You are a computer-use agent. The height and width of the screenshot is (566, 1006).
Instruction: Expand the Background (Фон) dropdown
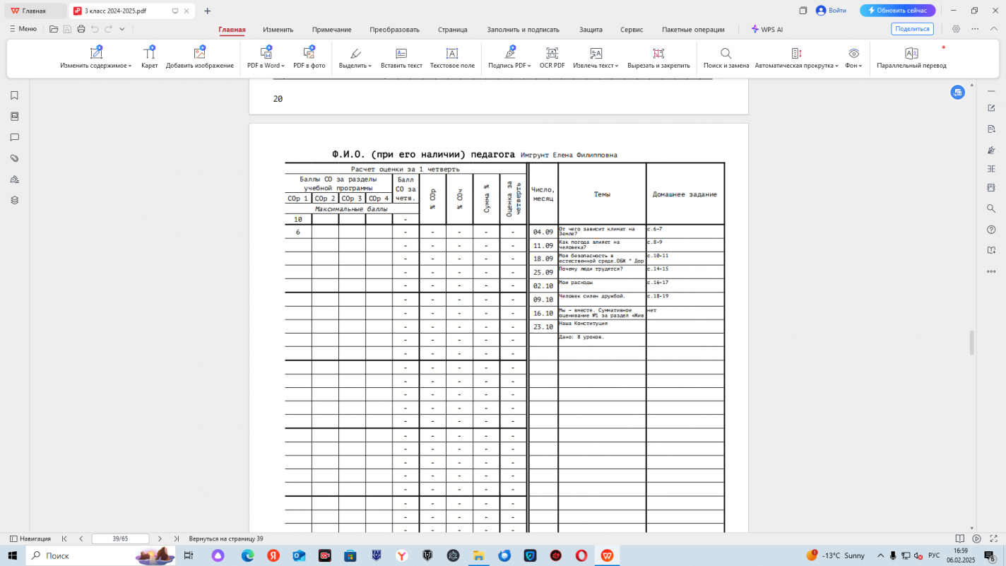(x=853, y=66)
